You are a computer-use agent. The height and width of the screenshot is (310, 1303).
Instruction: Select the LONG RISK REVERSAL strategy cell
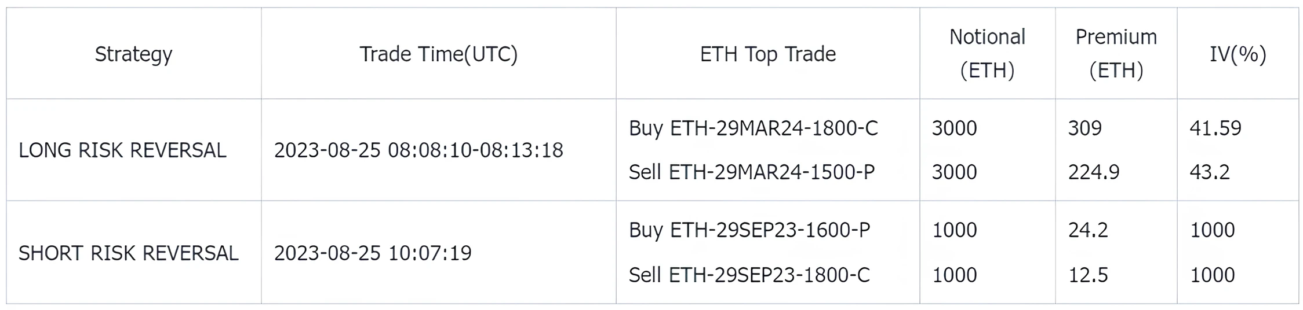point(122,150)
